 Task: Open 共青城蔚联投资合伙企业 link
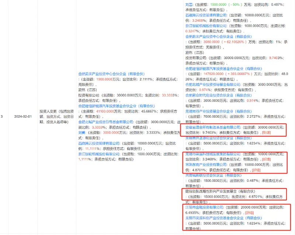click(214, 175)
